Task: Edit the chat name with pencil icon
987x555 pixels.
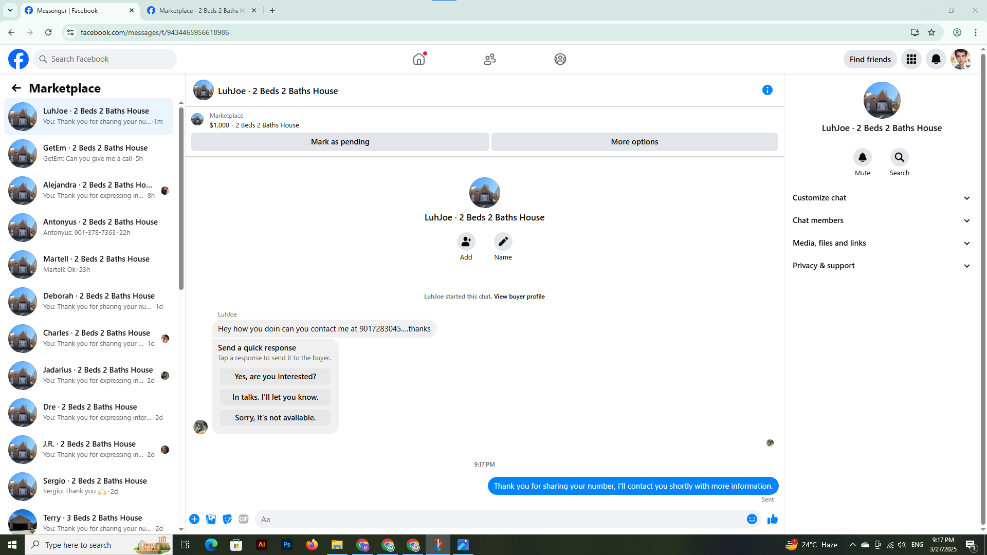Action: (503, 242)
